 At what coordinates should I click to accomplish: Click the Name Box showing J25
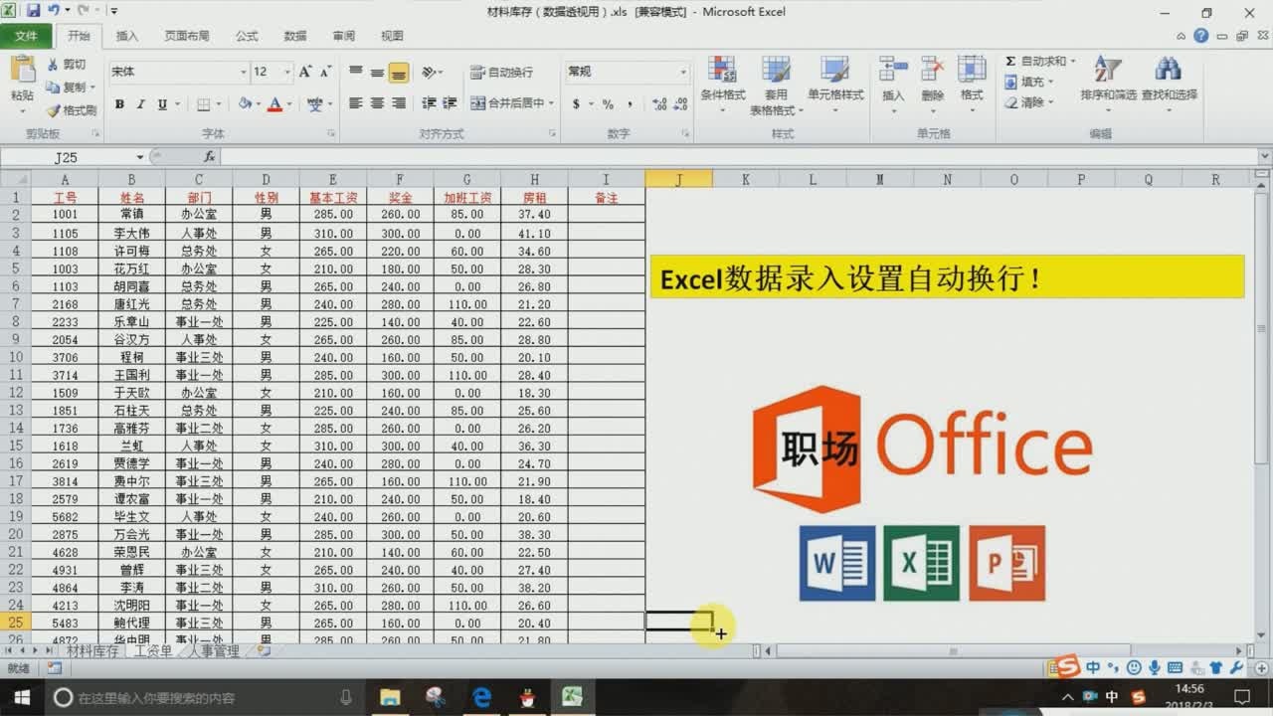(67, 157)
